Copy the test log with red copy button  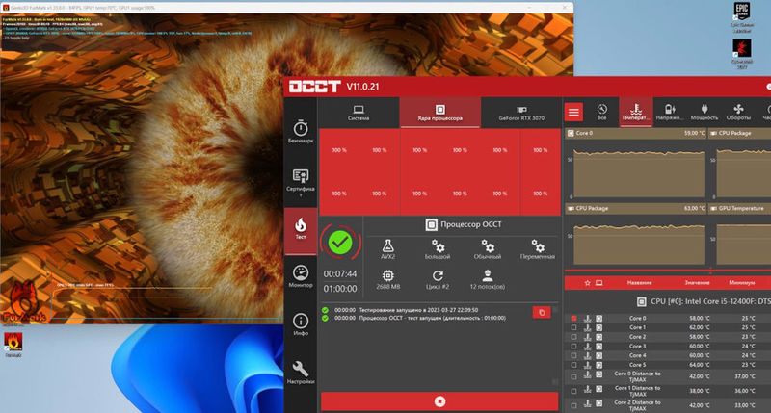542,312
